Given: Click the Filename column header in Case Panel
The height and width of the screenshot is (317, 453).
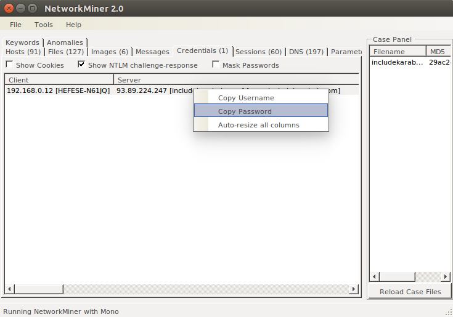Looking at the screenshot, I should 398,52.
